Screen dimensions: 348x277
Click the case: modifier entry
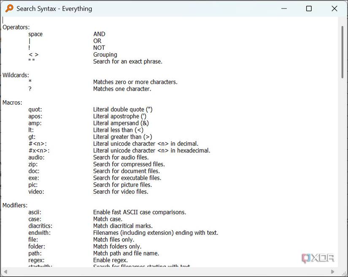35,219
